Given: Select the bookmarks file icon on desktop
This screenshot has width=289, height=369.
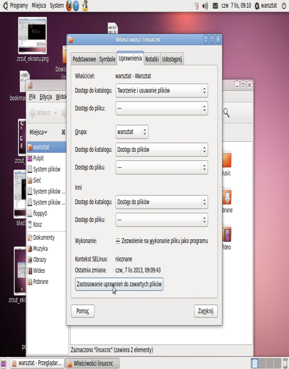Looking at the screenshot, I should click(x=25, y=81).
